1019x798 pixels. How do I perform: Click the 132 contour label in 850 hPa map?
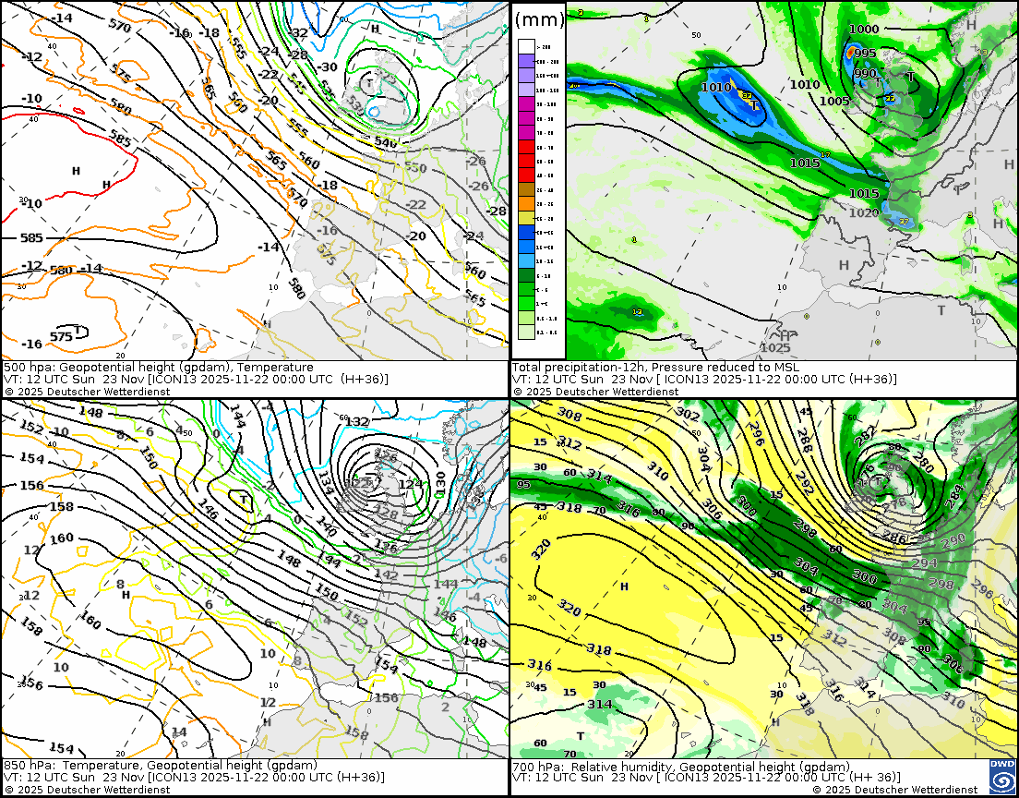coord(357,422)
